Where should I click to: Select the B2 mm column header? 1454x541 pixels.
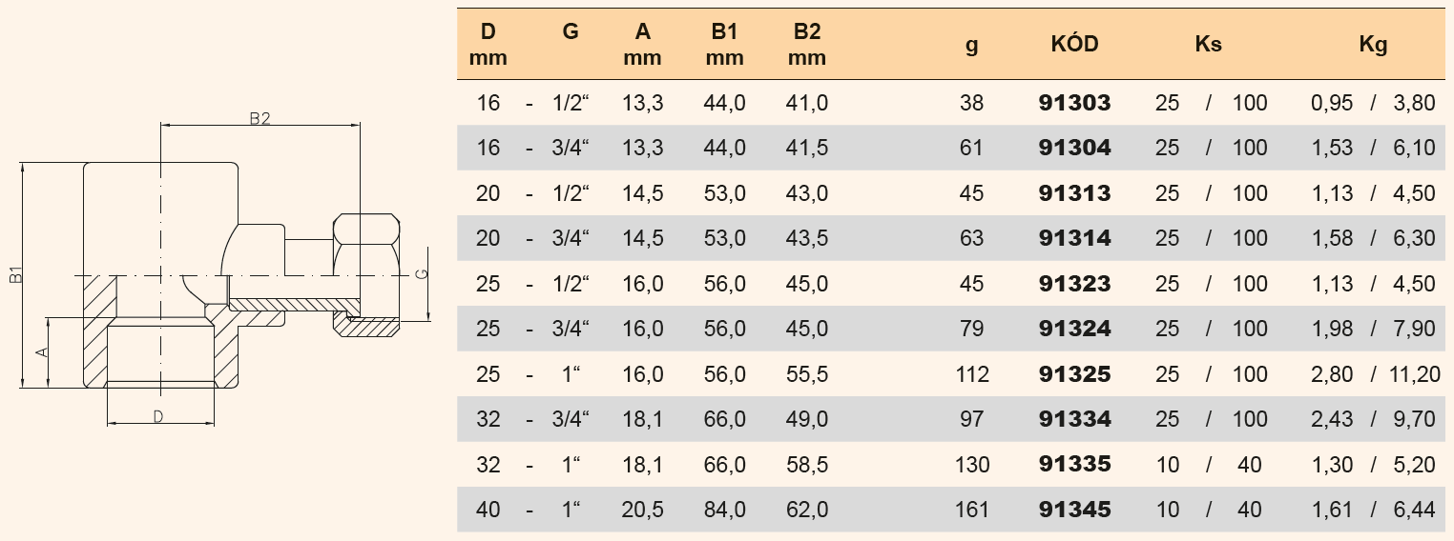[x=807, y=44]
